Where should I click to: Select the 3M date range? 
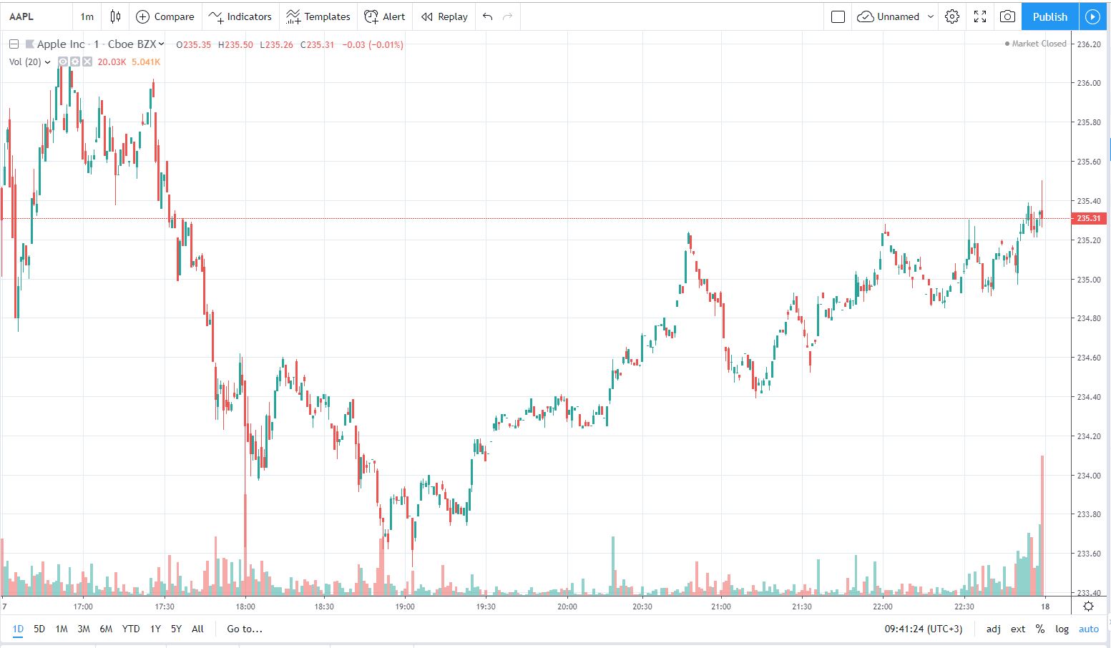coord(84,629)
